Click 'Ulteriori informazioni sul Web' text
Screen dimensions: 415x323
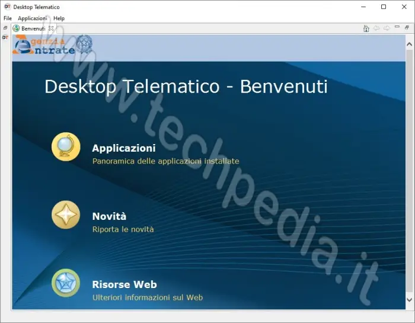tap(148, 298)
